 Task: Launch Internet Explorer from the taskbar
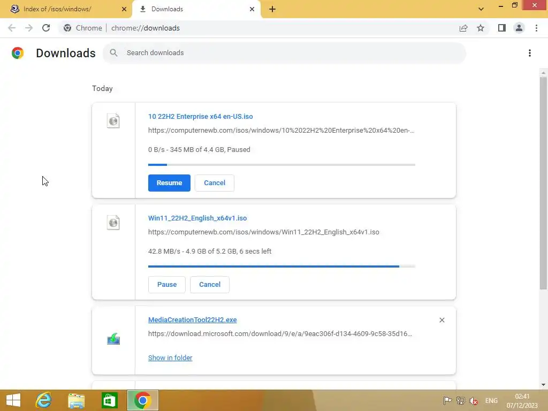point(44,400)
